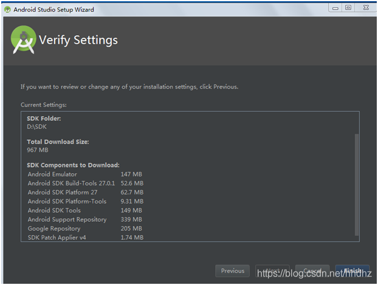
Task: Click the 52.6 MB size value
Action: 132,184
